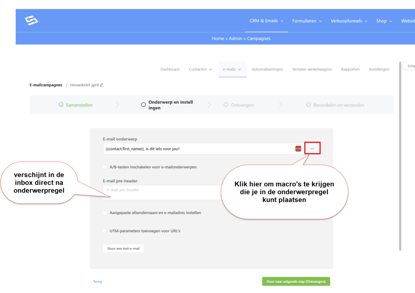Open the Formulieren dropdown menu
Viewport: 415px width, 293px height.
tap(307, 21)
